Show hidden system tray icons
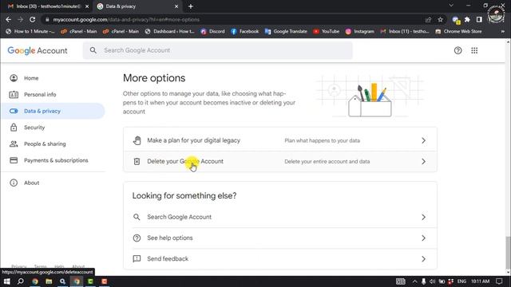Viewport: 511px width, 287px height. coord(414,281)
